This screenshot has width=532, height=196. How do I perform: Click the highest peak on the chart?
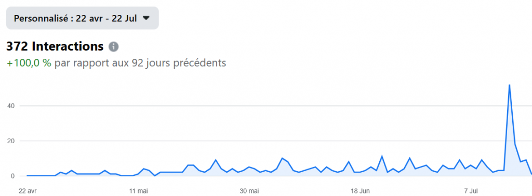click(x=509, y=85)
